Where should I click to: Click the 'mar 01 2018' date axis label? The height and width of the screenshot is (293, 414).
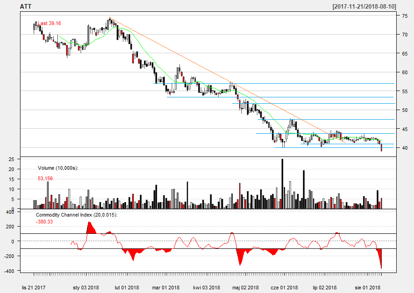pyautogui.click(x=166, y=288)
